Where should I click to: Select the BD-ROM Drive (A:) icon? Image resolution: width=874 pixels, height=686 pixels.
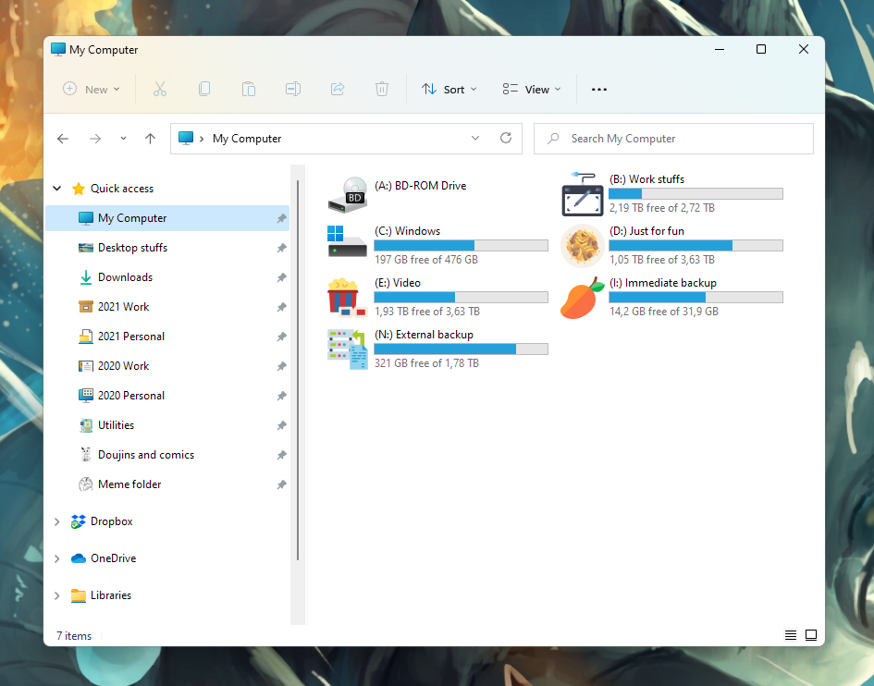(x=347, y=195)
